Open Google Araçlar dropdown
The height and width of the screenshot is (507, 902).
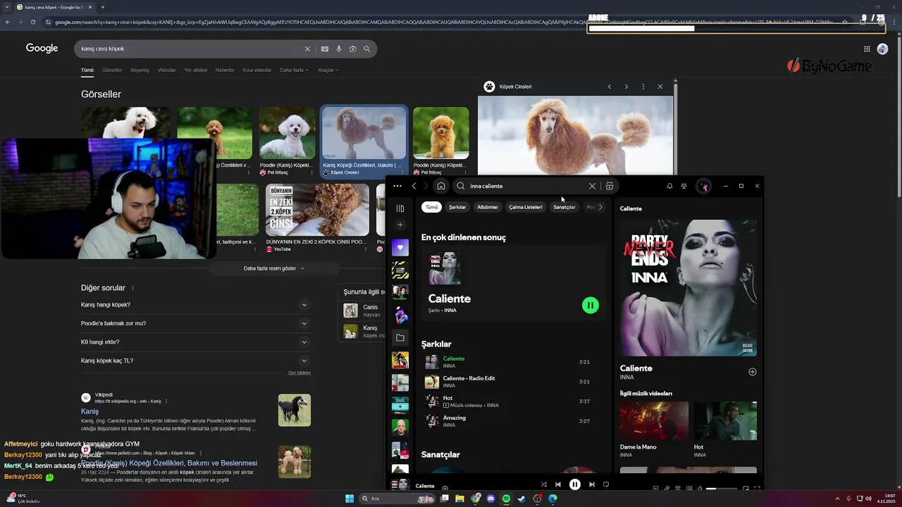(328, 70)
